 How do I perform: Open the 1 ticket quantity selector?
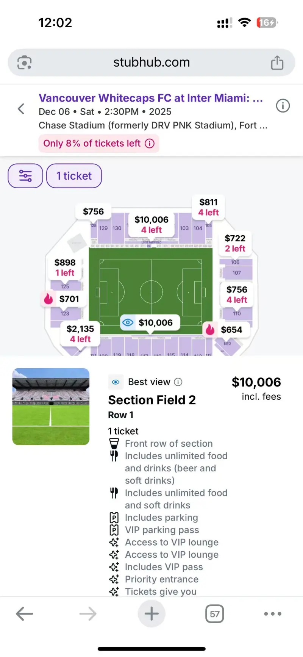pos(74,176)
